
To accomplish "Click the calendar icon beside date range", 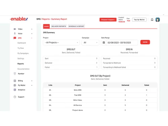I will (x=104, y=43).
